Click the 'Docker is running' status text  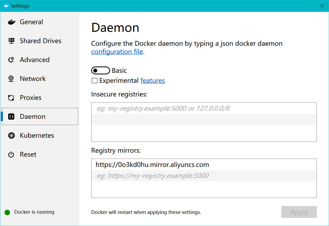[34, 212]
